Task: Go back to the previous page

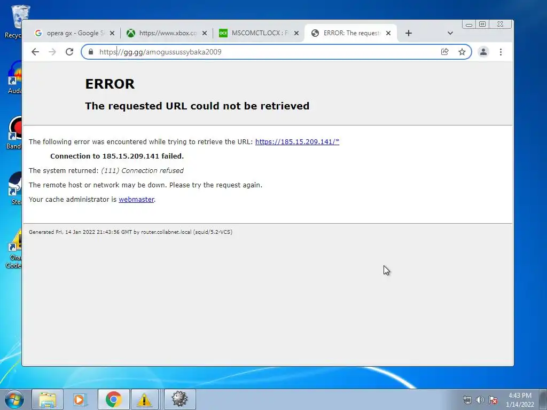Action: coord(35,52)
